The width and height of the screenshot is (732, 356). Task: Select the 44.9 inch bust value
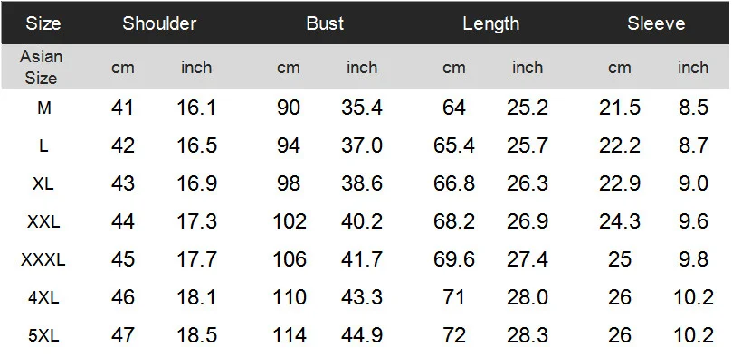coord(362,335)
